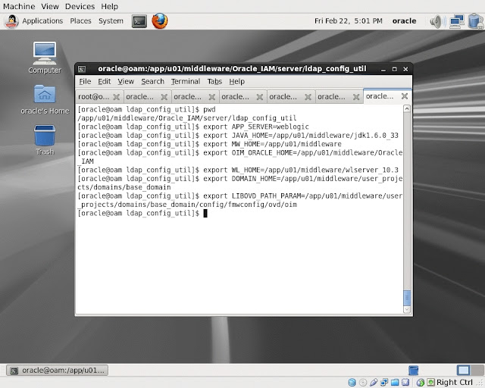
Task: Click the optical disc indicator in VirtualBox status bar
Action: 363,383
